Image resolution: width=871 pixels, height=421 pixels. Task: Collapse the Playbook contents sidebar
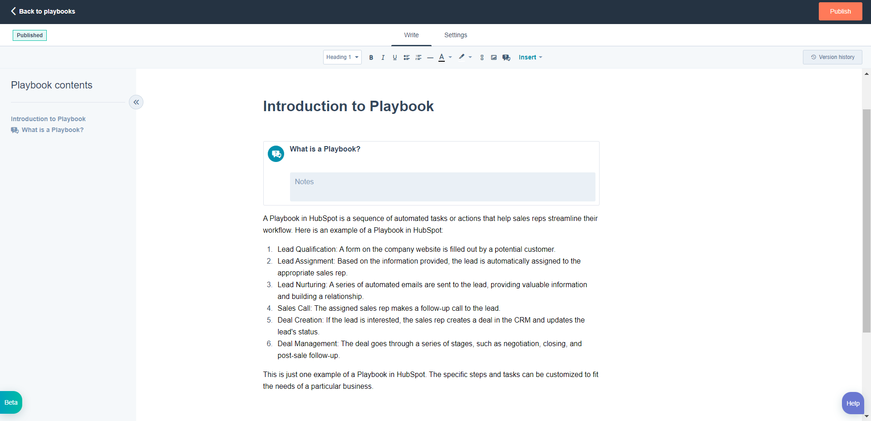[x=136, y=102]
